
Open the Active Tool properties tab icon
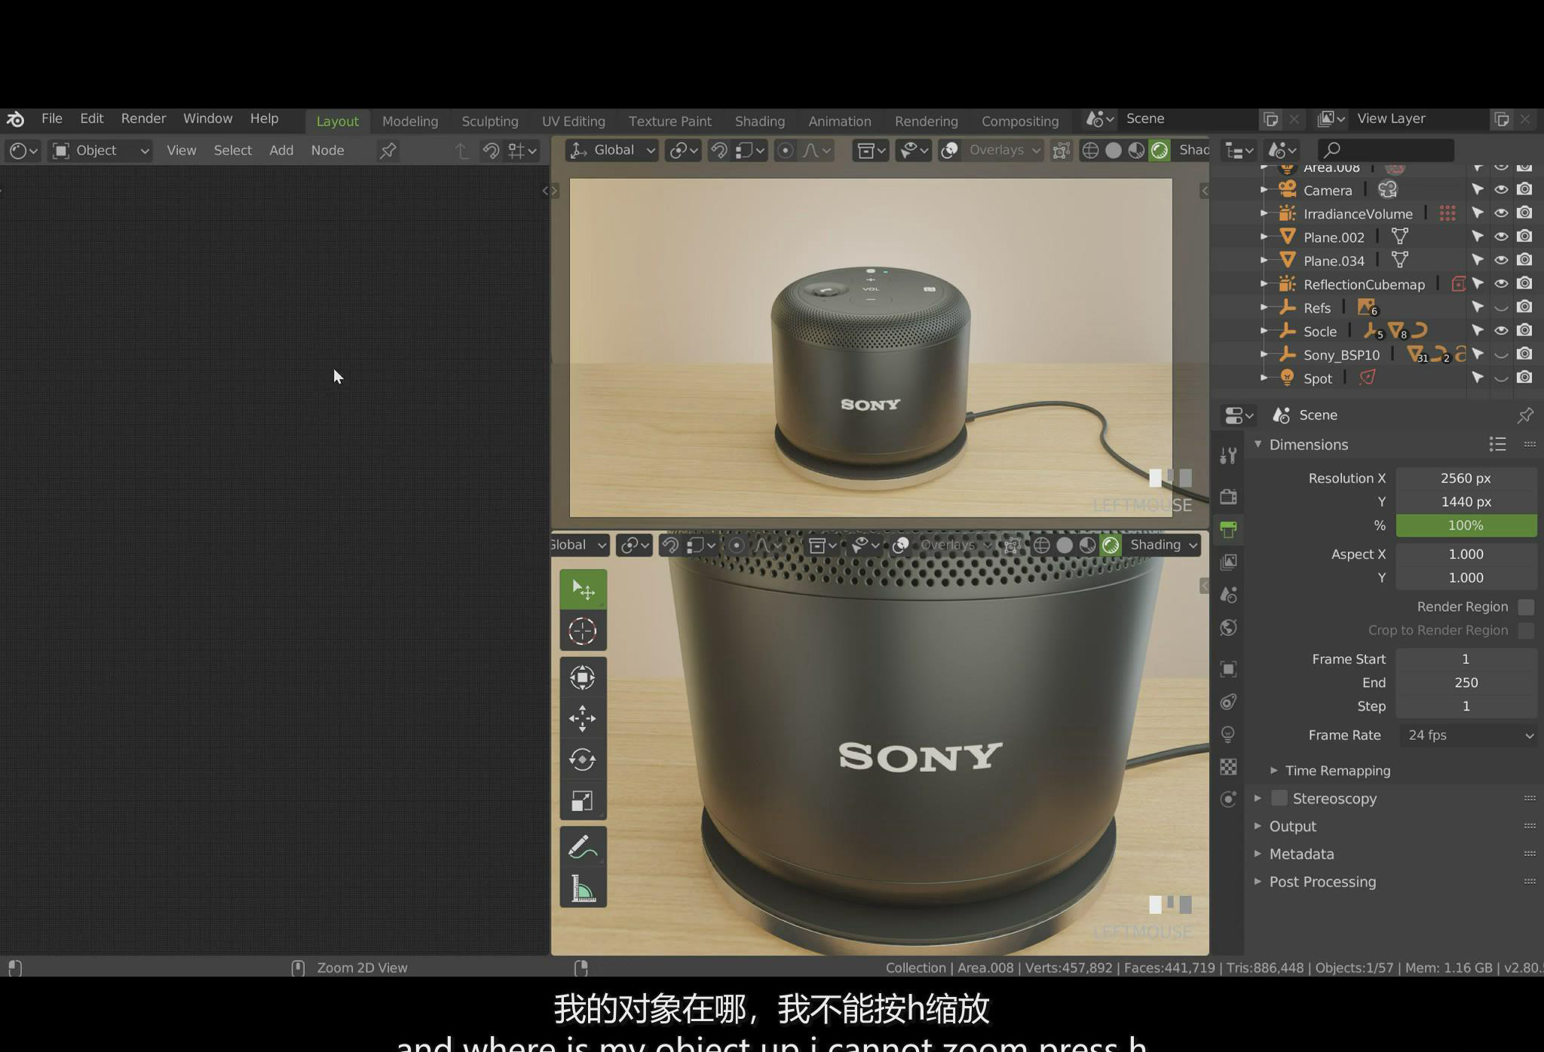pyautogui.click(x=1228, y=454)
